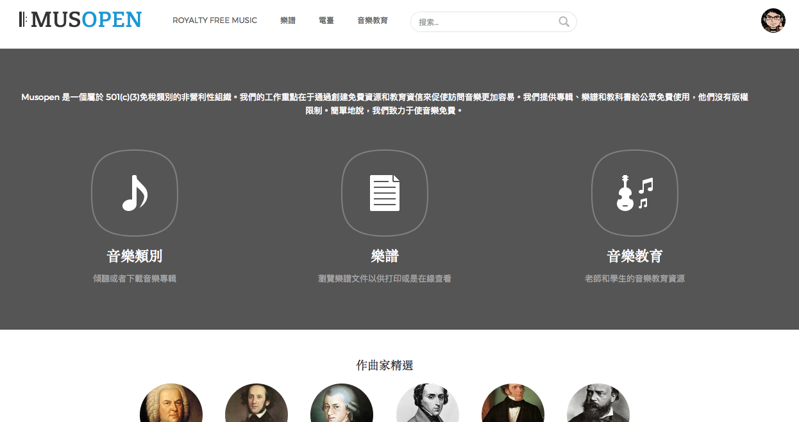The height and width of the screenshot is (422, 799).
Task: Click the Musopen logo
Action: click(x=80, y=20)
